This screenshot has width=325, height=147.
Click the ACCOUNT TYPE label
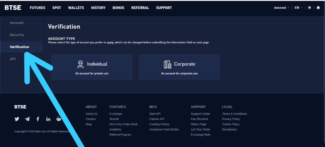coord(62,39)
